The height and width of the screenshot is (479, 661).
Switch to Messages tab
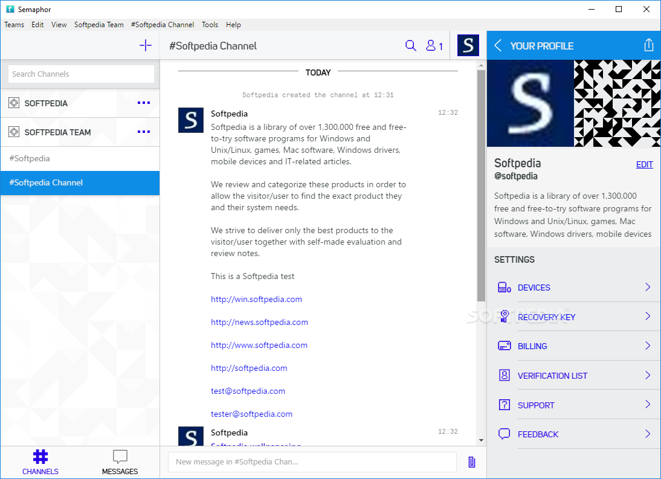click(x=120, y=462)
